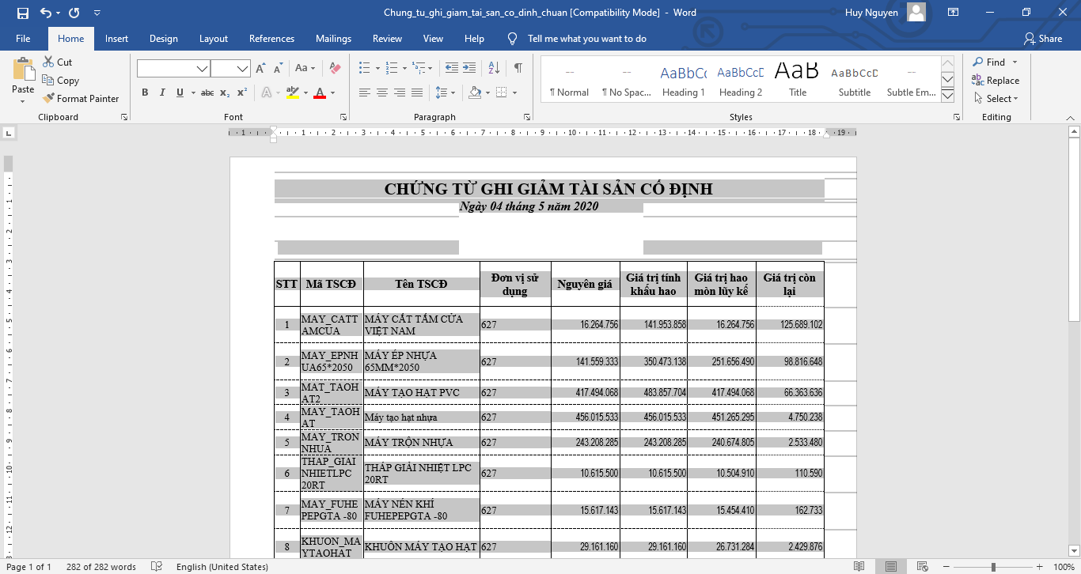
Task: Click the Tell me what you want to do box
Action: point(586,39)
